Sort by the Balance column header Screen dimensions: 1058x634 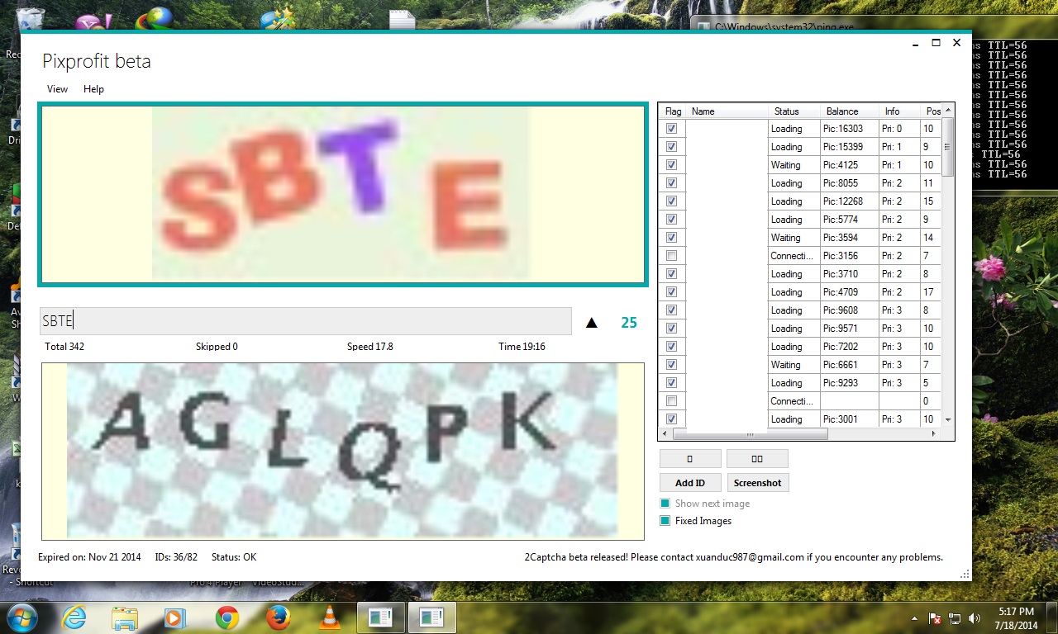[x=850, y=111]
